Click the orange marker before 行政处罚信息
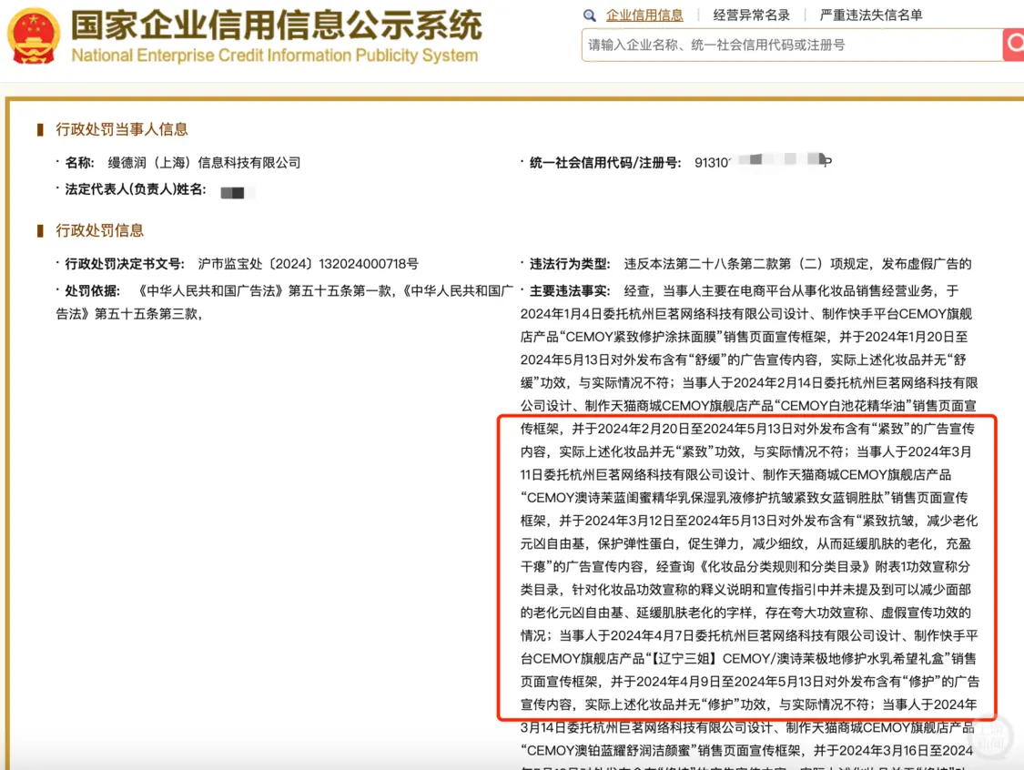This screenshot has width=1024, height=770. (39, 230)
